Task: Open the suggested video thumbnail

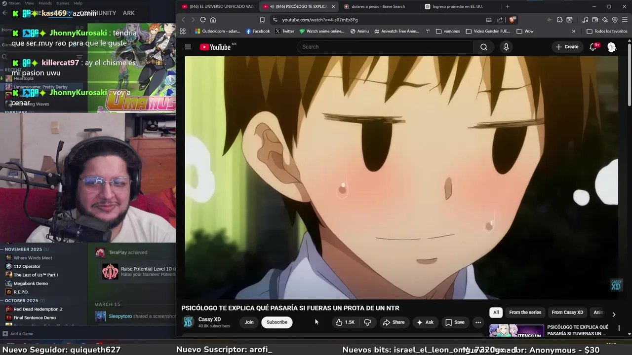Action: tap(516, 330)
